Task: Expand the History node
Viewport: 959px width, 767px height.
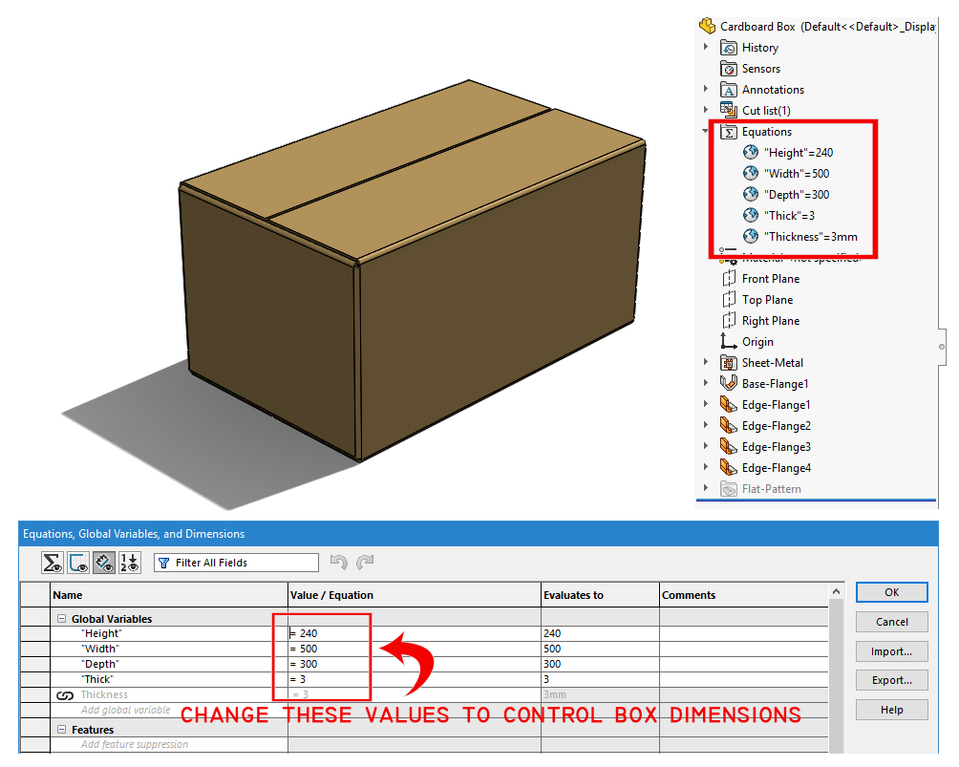Action: [x=706, y=47]
